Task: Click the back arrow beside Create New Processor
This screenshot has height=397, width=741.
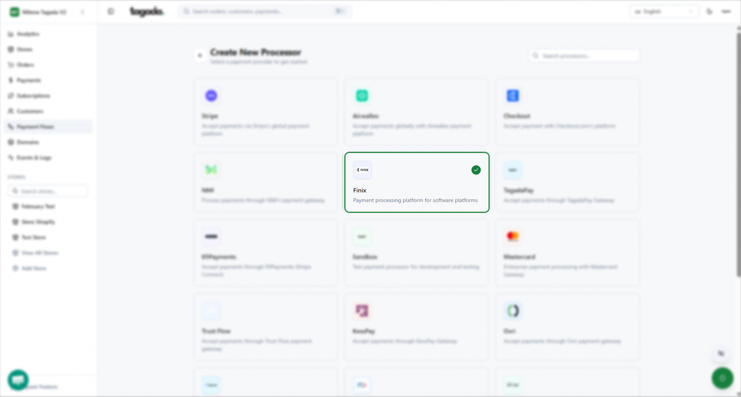Action: (x=200, y=56)
